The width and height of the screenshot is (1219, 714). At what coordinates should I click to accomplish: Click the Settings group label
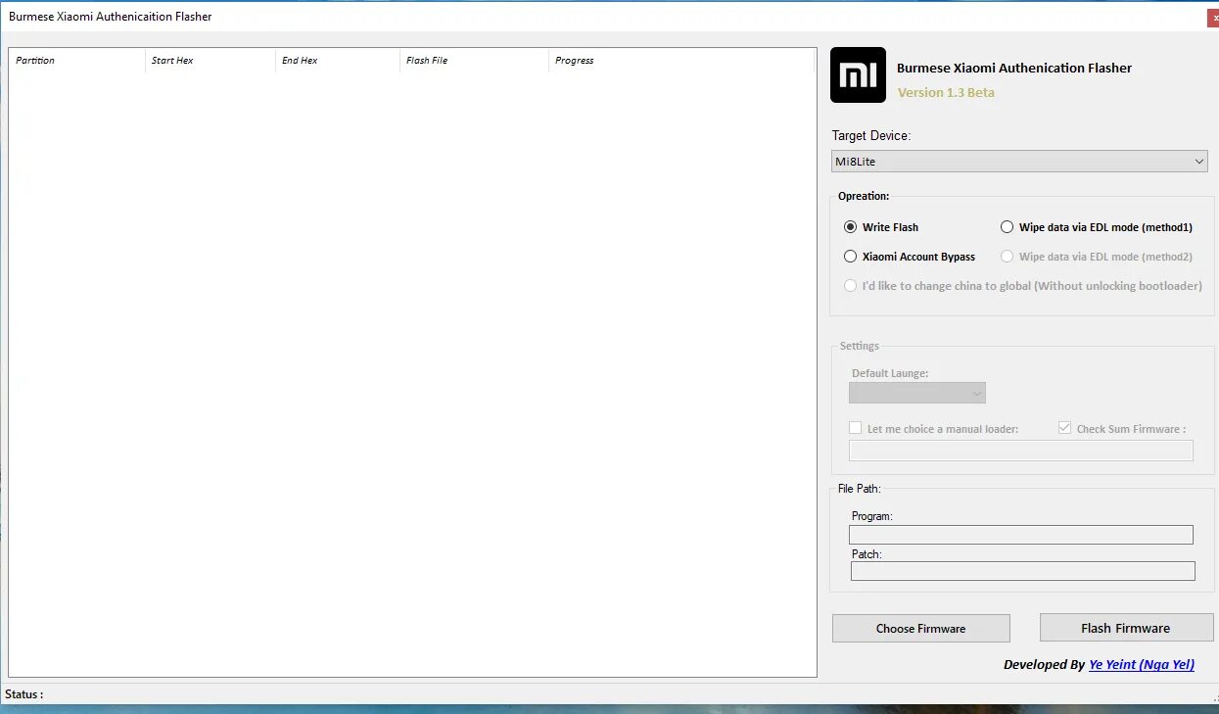860,346
